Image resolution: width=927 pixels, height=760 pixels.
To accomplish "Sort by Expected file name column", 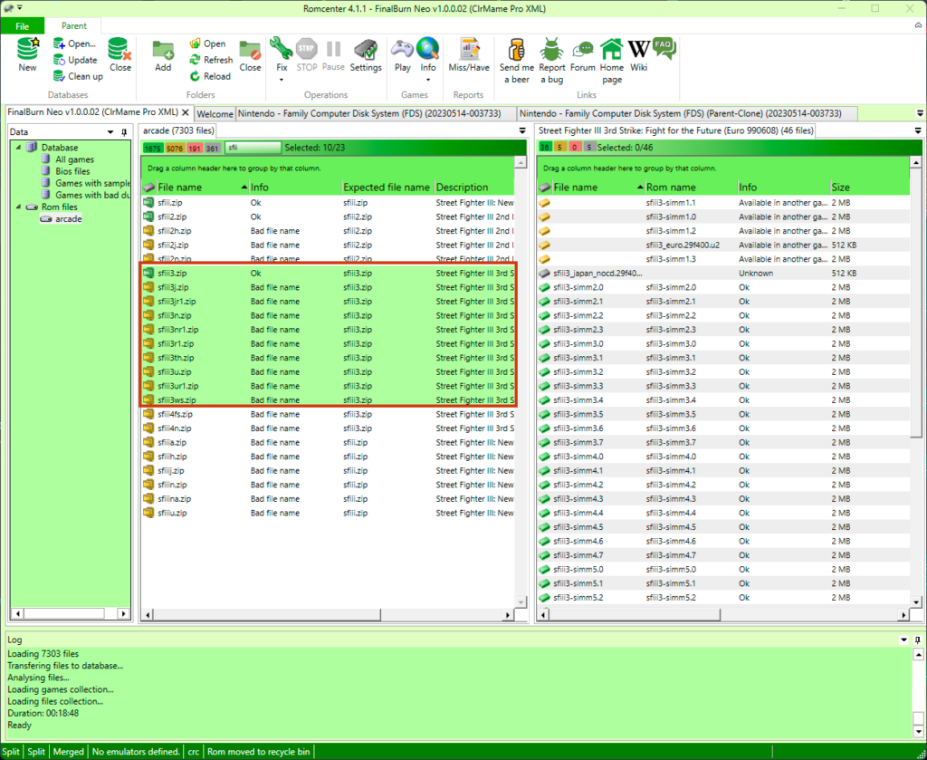I will pos(387,188).
